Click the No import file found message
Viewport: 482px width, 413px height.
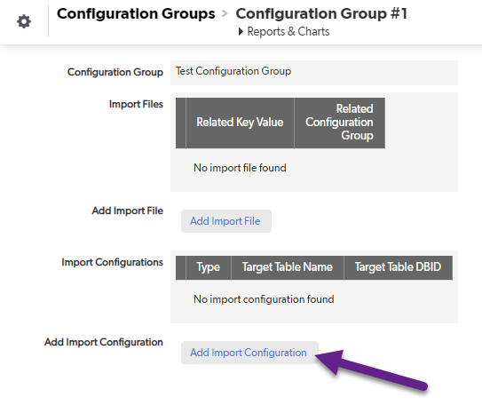pyautogui.click(x=240, y=168)
